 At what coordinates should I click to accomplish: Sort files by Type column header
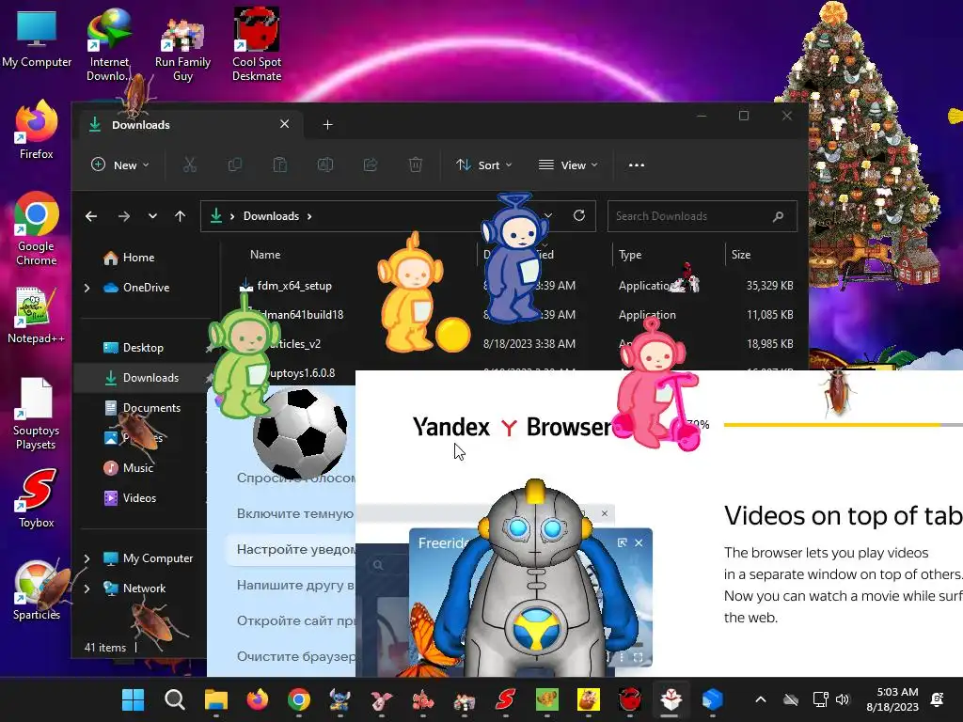pyautogui.click(x=630, y=254)
